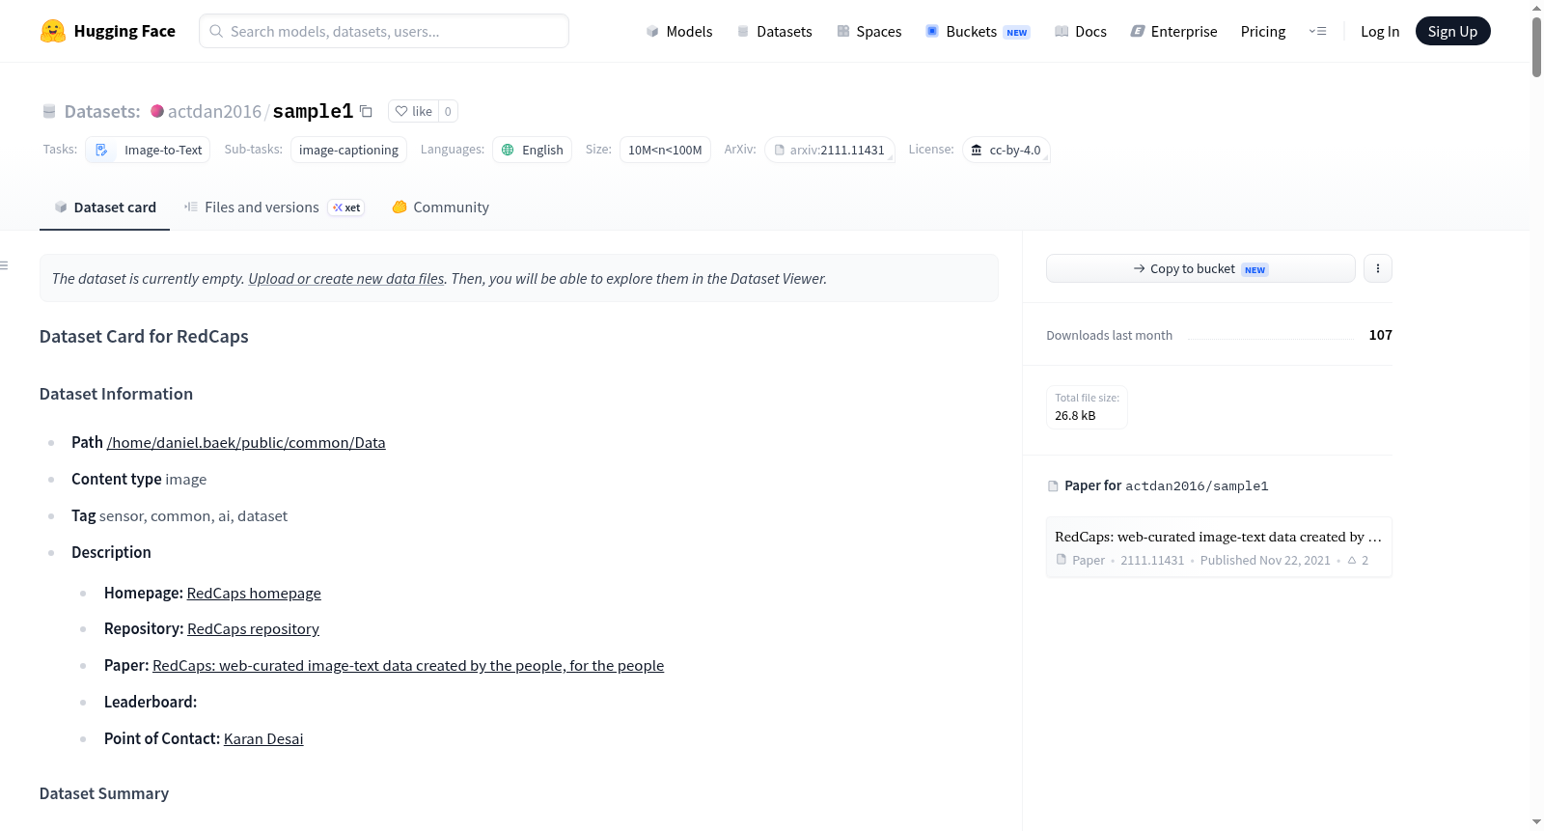
Task: Click the Hugging Face logo icon
Action: [x=53, y=31]
